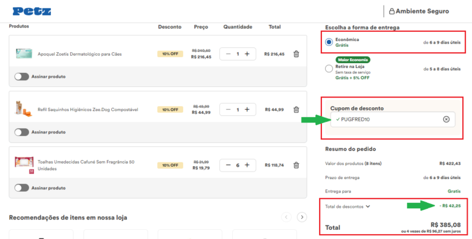Click the Grátis + 5% OFF text
472x239 pixels.
click(x=352, y=78)
